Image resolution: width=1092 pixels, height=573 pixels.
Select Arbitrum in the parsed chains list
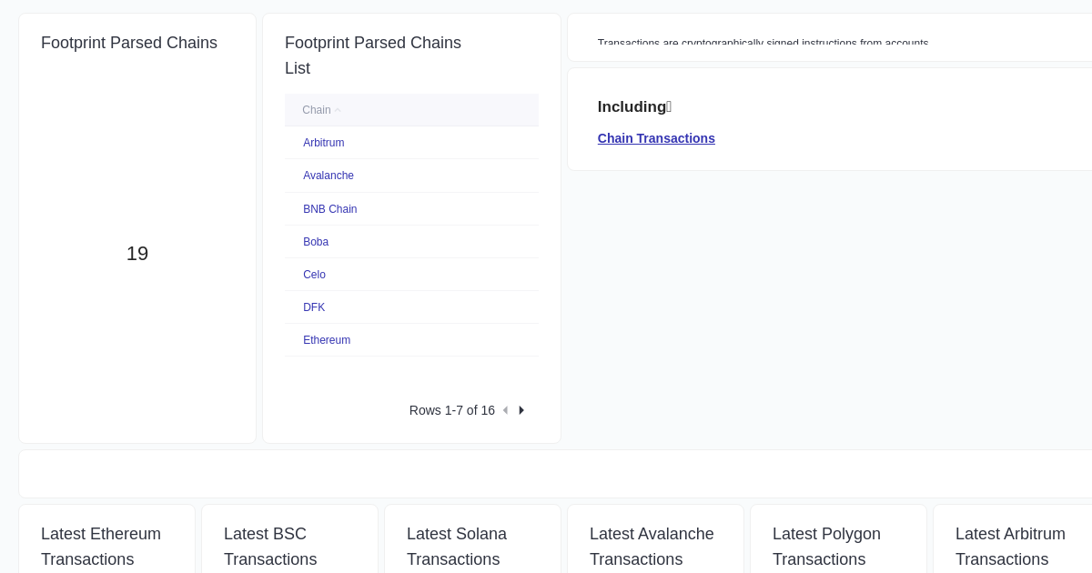pos(323,143)
